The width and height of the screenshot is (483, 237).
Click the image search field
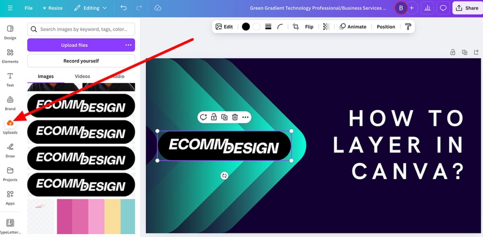click(x=81, y=29)
